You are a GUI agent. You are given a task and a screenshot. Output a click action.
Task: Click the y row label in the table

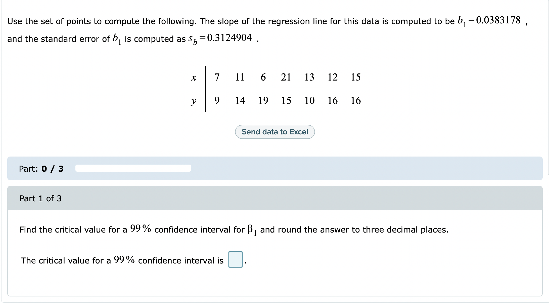[x=194, y=100]
